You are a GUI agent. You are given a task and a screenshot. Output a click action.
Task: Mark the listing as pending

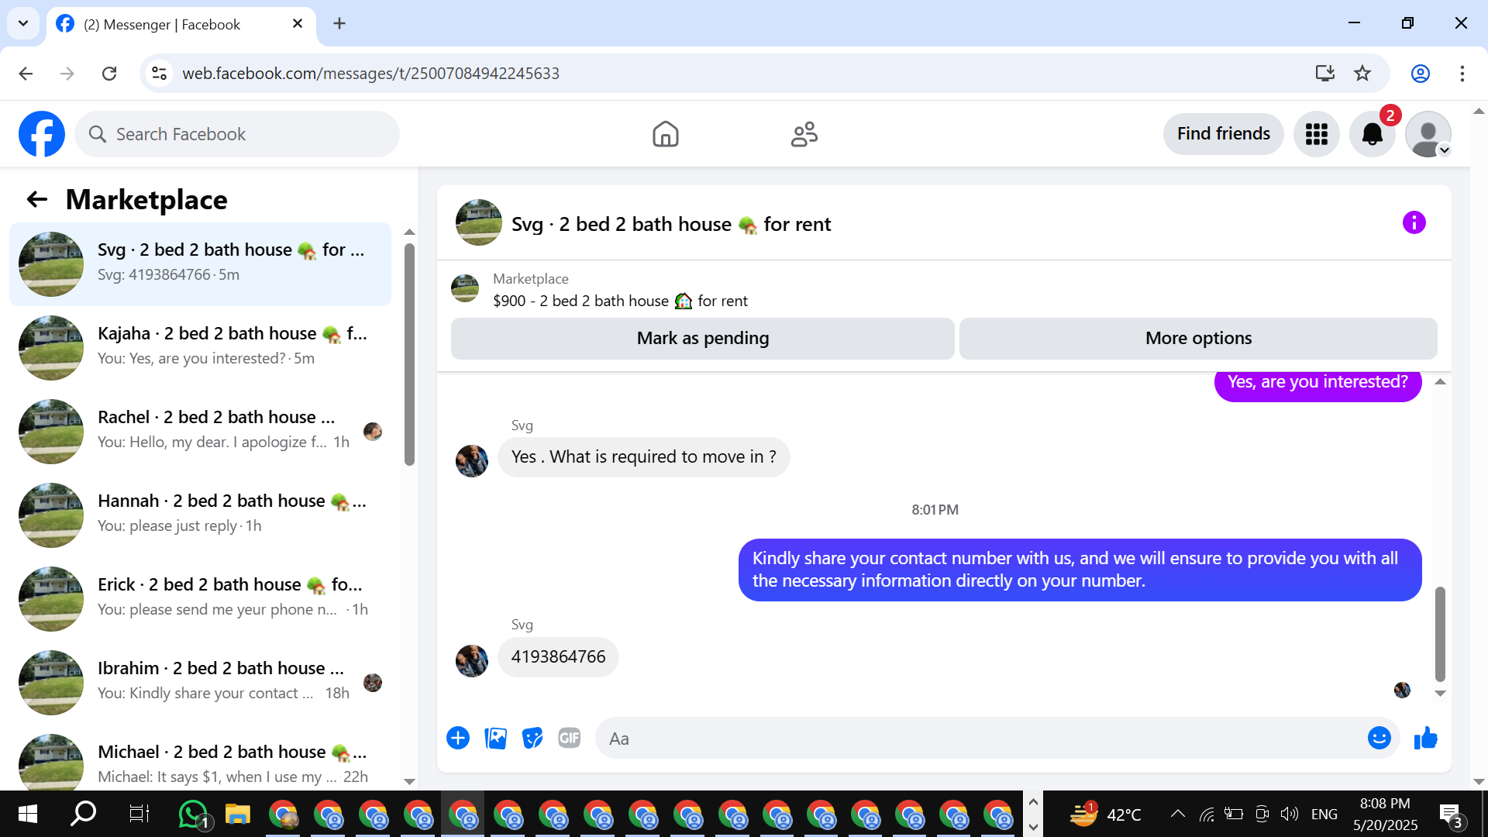(703, 339)
